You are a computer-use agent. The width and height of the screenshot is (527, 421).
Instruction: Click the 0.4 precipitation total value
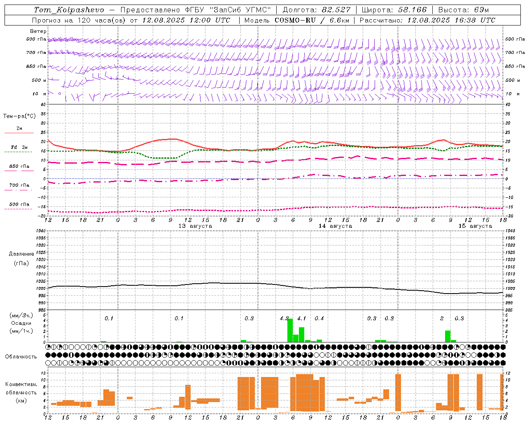tap(319, 318)
